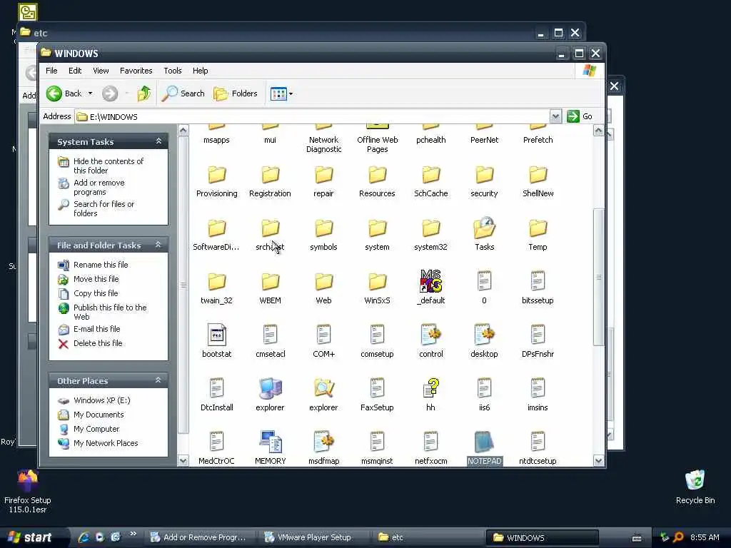The image size is (731, 548).
Task: Open the File menu
Action: pyautogui.click(x=51, y=71)
